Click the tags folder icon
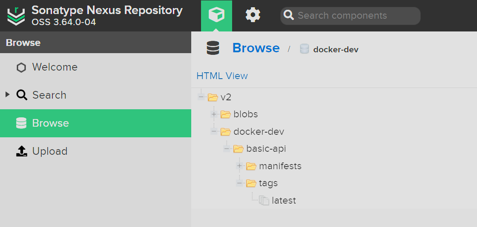Screen dimensions: 477x227 tap(251, 183)
